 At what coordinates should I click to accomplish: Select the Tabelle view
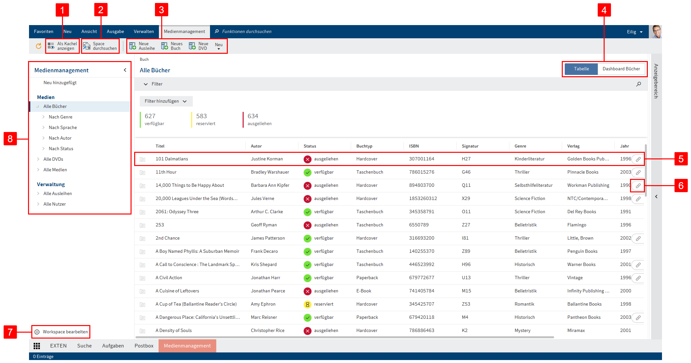[x=581, y=69]
